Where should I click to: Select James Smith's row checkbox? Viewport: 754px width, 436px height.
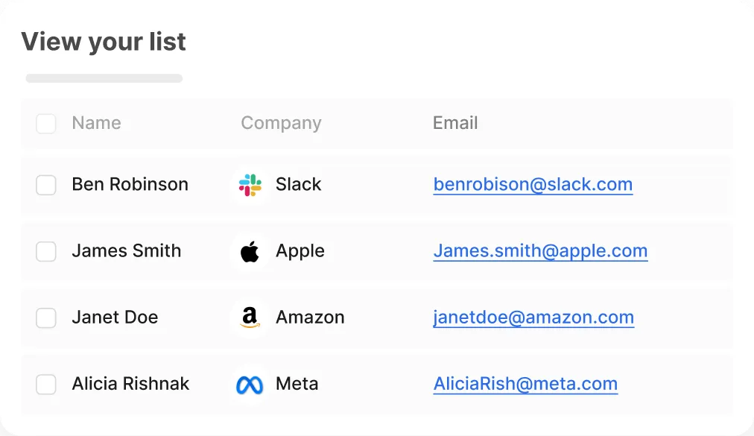(46, 252)
